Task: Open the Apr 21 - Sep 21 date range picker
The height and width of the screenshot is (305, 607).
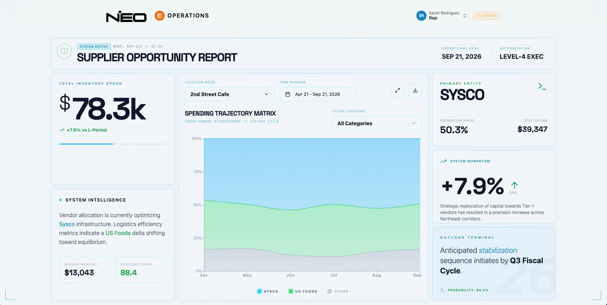Action: (x=318, y=94)
